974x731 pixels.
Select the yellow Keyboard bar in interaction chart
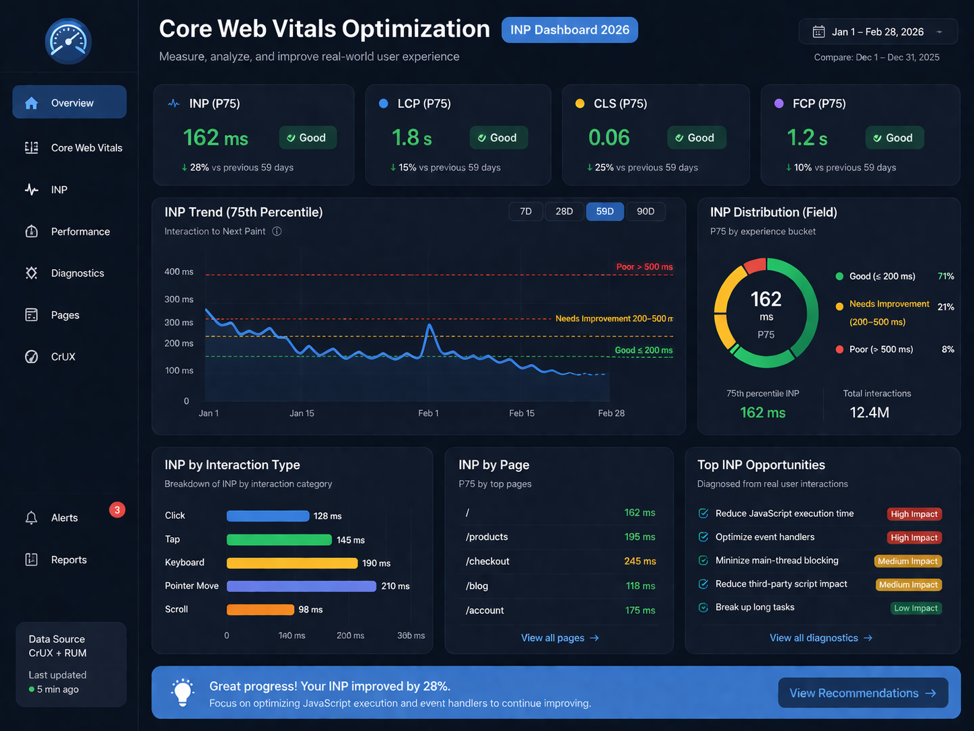[x=291, y=563]
